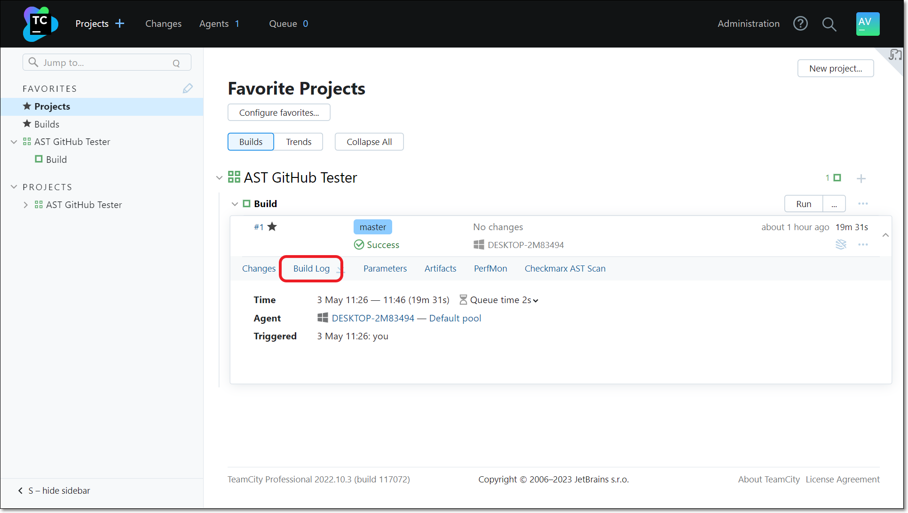Click the plus icon next to Projects
This screenshot has height=513, width=908.
coord(120,24)
